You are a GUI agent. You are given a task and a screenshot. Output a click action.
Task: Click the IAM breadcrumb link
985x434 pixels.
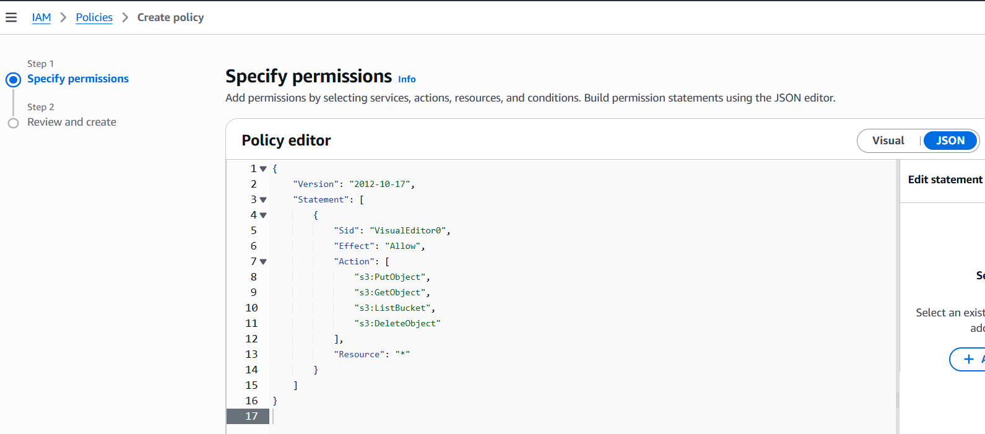(41, 17)
